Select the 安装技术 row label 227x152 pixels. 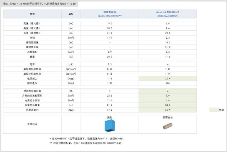(x=32, y=124)
